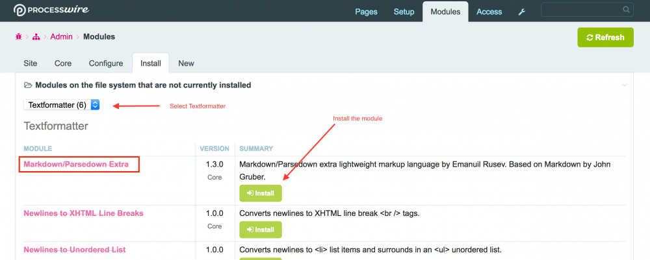Install the Markdown/Parsedown Extra module
Image resolution: width=650 pixels, height=260 pixels.
[x=260, y=193]
